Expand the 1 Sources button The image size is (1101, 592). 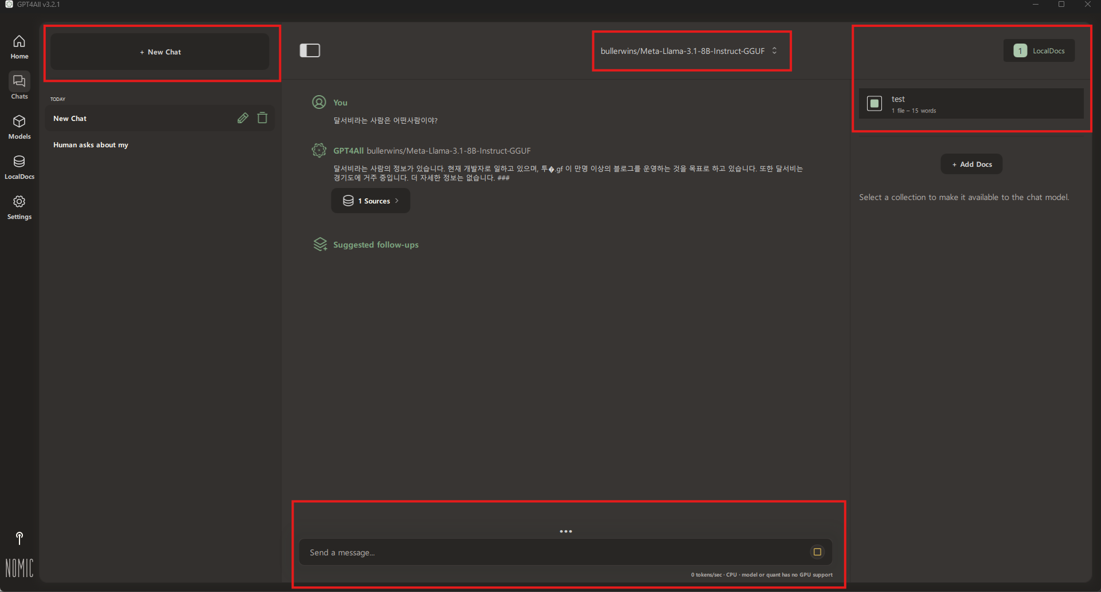coord(370,201)
